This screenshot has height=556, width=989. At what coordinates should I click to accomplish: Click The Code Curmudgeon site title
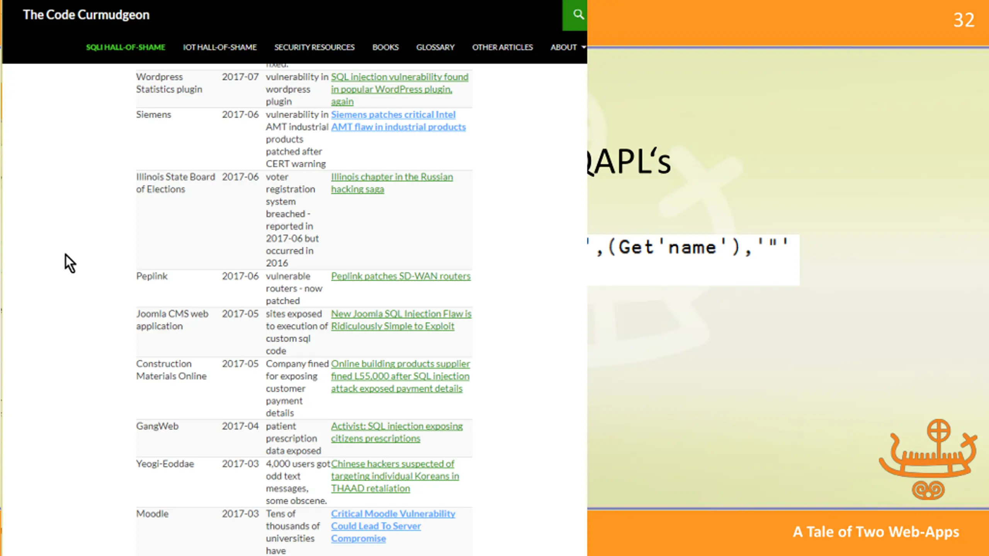[86, 15]
